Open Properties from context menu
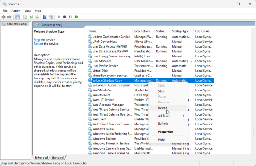This screenshot has height=166, width=256. tap(165, 132)
